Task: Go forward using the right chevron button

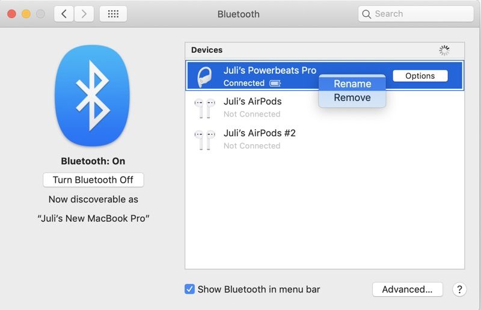Action: [84, 14]
